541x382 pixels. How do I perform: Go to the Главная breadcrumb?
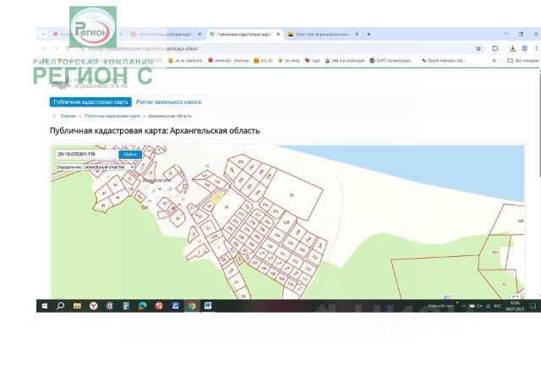click(68, 116)
